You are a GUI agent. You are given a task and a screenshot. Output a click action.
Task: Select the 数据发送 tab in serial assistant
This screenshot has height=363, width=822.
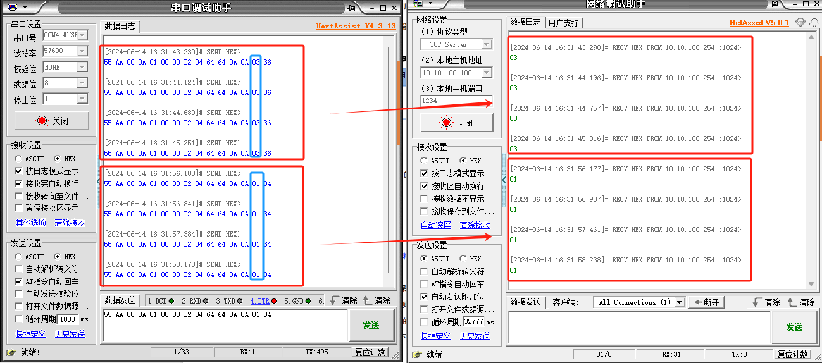(120, 301)
